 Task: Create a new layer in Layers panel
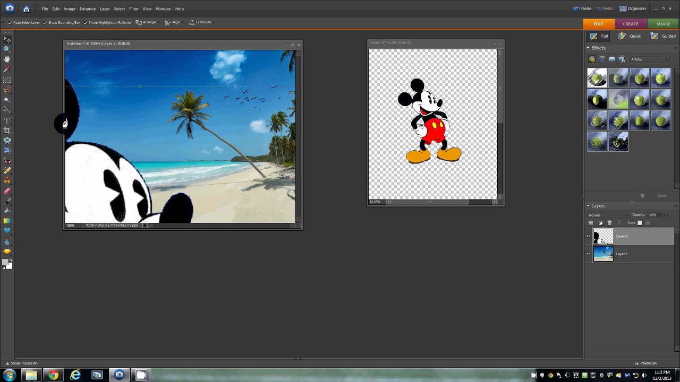pyautogui.click(x=591, y=223)
